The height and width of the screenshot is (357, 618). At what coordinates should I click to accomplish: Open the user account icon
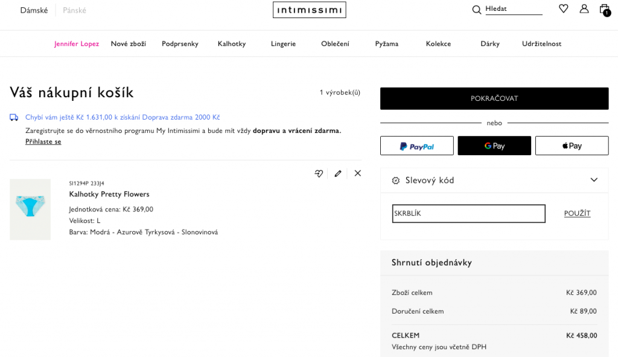pyautogui.click(x=584, y=8)
